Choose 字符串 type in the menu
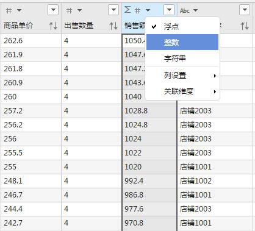Viewport: 255px width, 231px height. [x=182, y=59]
